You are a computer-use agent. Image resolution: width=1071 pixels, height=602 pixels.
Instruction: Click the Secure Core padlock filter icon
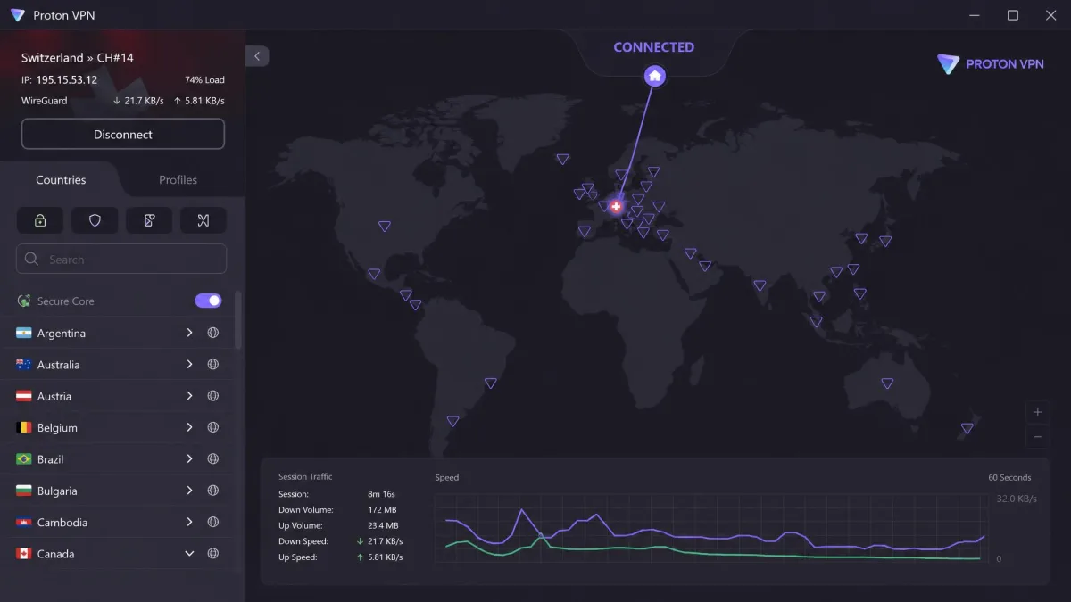pos(40,220)
